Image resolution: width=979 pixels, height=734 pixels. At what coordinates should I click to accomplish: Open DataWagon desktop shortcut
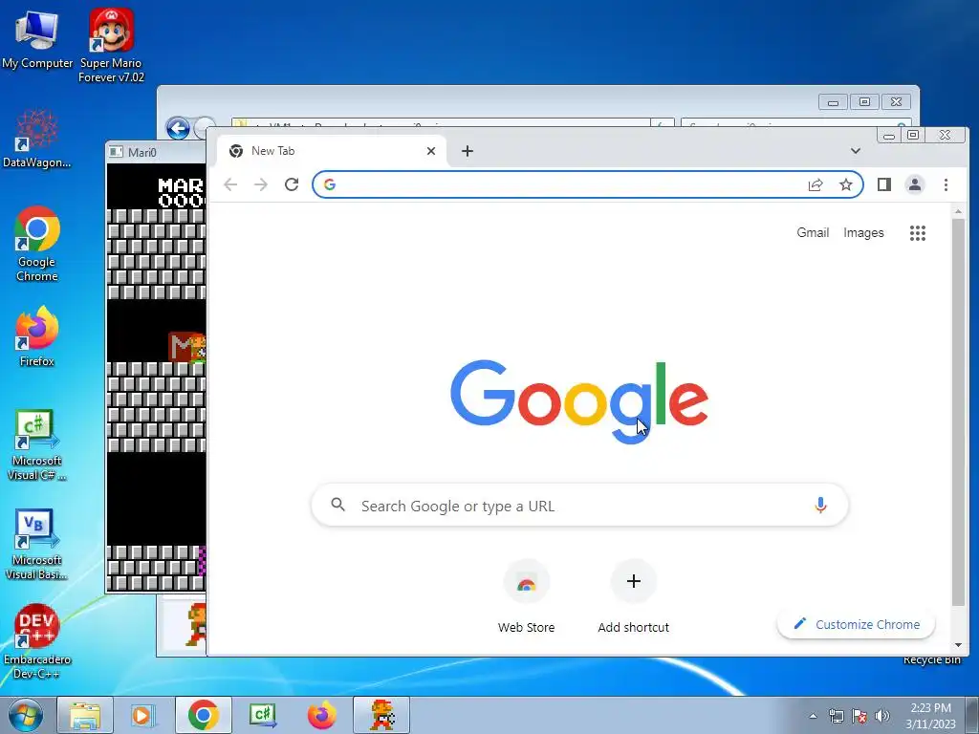(x=37, y=138)
